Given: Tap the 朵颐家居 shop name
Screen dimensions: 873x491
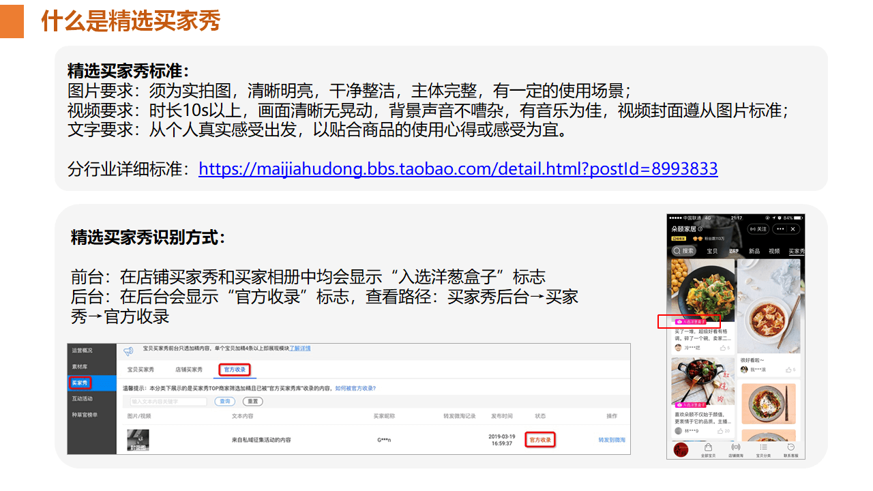Looking at the screenshot, I should [684, 229].
